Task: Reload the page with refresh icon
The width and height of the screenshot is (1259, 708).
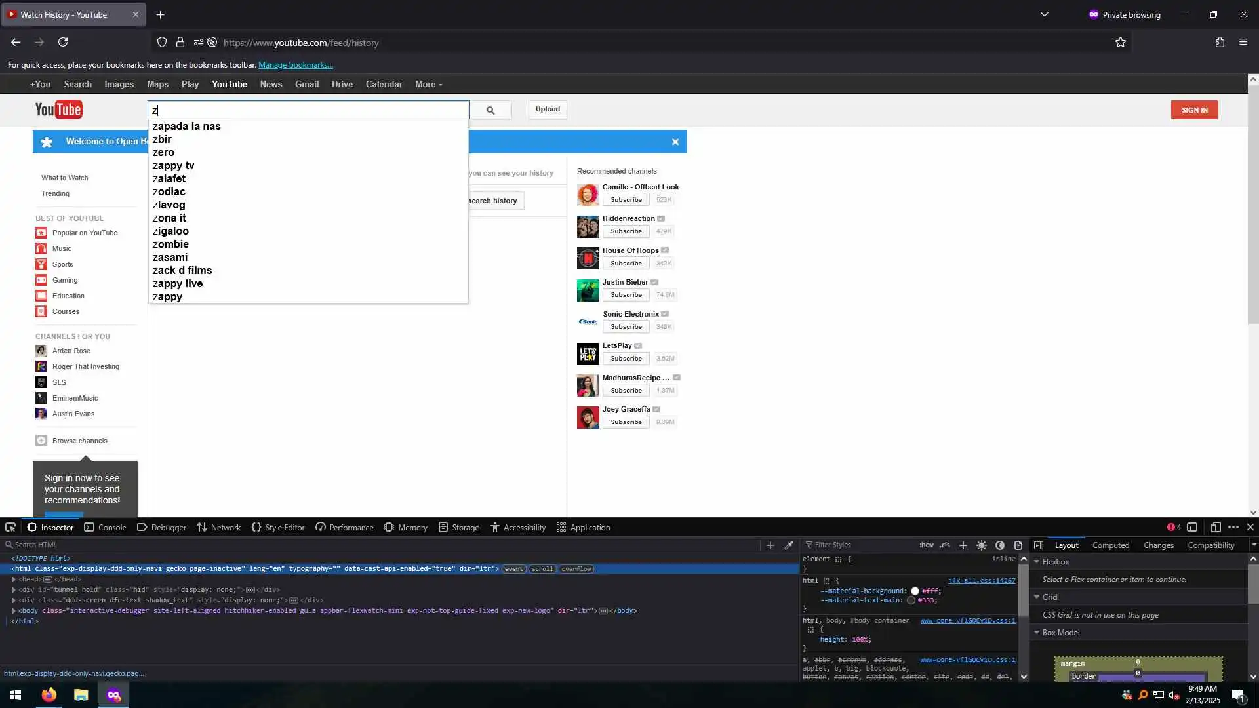Action: 63,43
